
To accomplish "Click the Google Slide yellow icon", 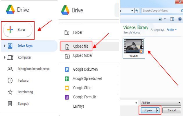I will (x=67, y=88).
